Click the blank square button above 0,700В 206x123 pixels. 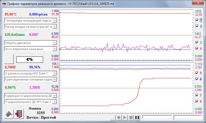coord(9,59)
